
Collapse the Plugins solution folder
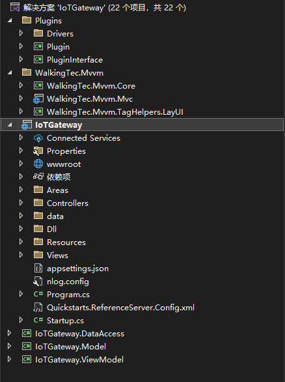tap(10, 20)
